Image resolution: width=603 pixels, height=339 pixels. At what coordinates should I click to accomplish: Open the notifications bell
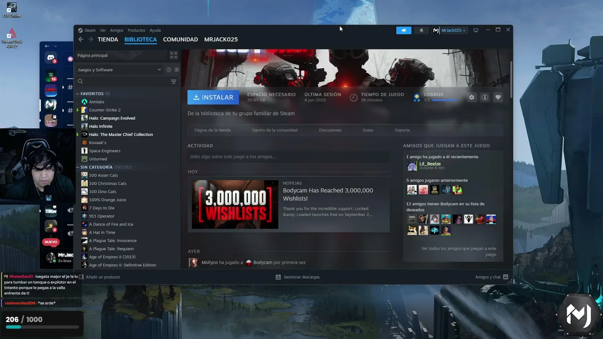point(421,30)
